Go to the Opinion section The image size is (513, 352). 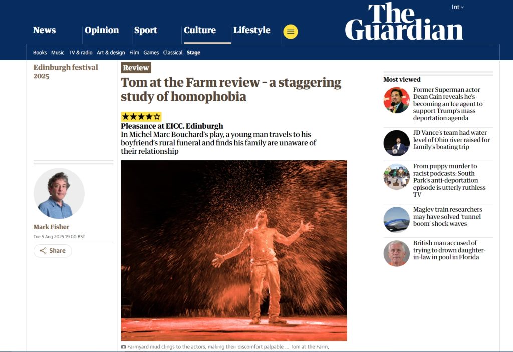(x=102, y=30)
